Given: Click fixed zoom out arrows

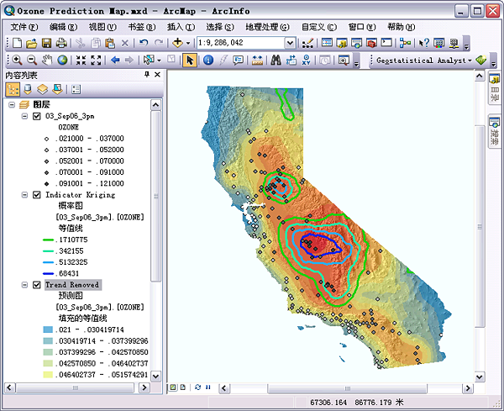Looking at the screenshot, I should (x=96, y=61).
